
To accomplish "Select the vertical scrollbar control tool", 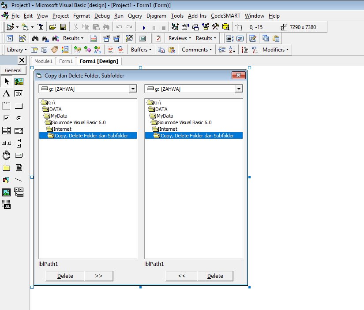I will pyautogui.click(x=19, y=143).
